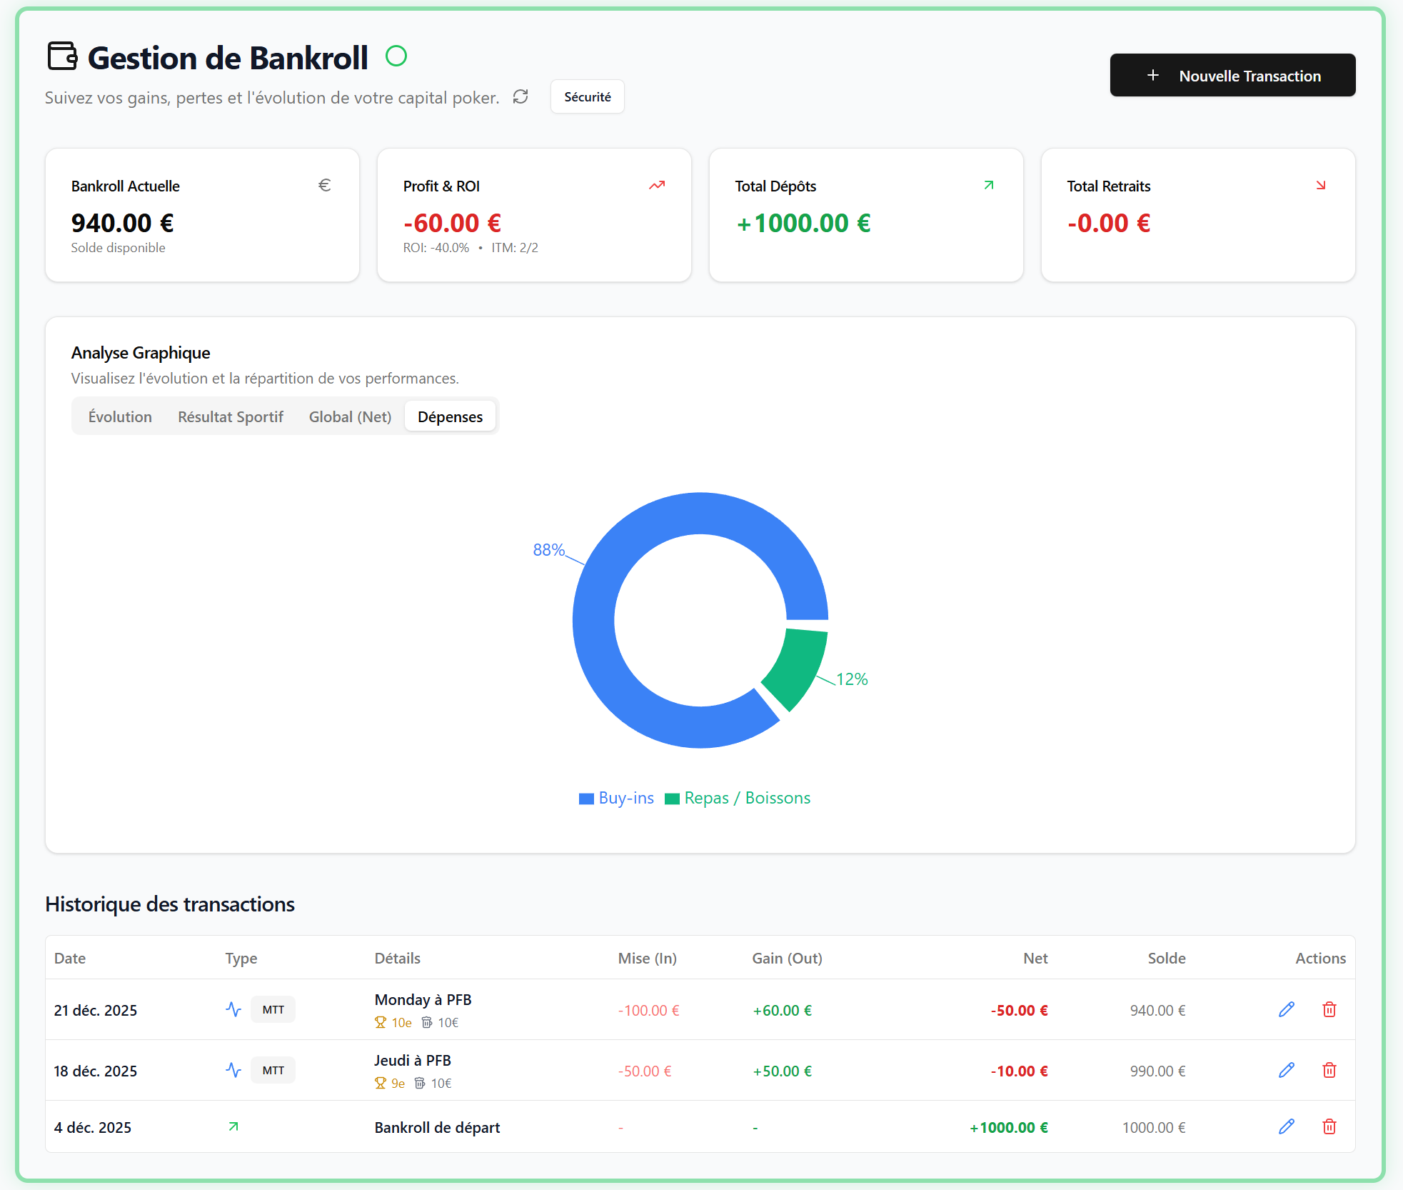Click the trending arrow on Profit & ROI card

657,186
